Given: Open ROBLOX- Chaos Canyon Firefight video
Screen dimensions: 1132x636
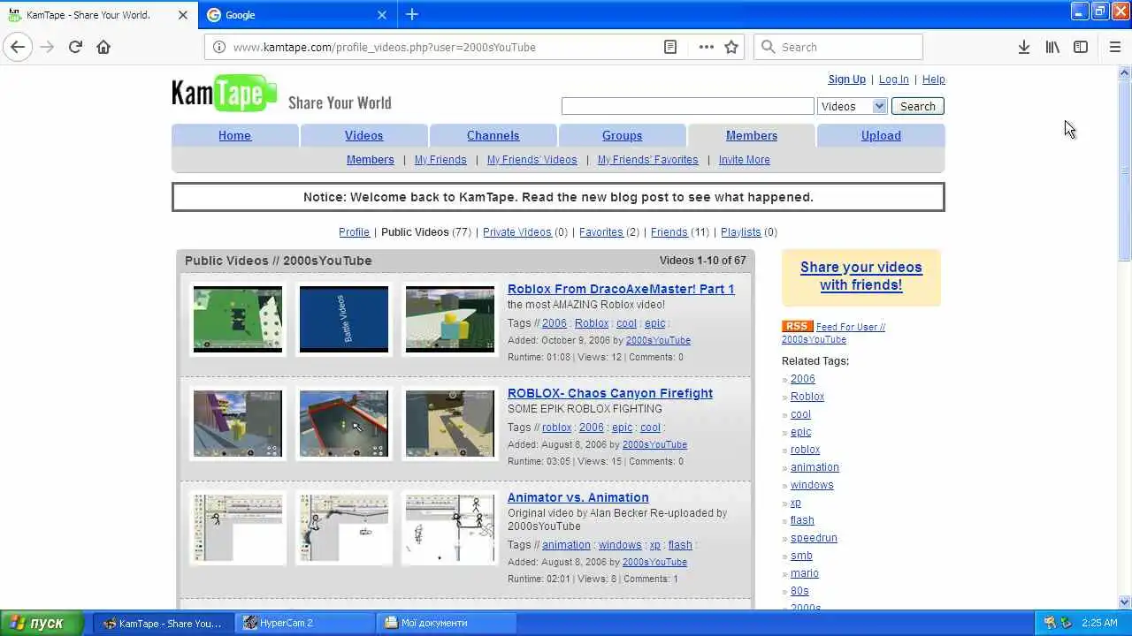Looking at the screenshot, I should point(609,393).
